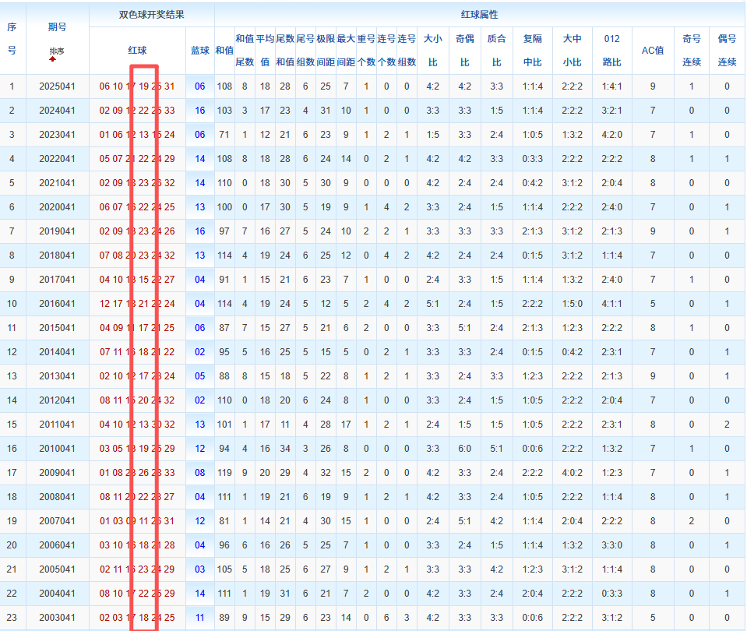Open issue number 2016041
Viewport: 747px width, 631px height.
tap(57, 304)
